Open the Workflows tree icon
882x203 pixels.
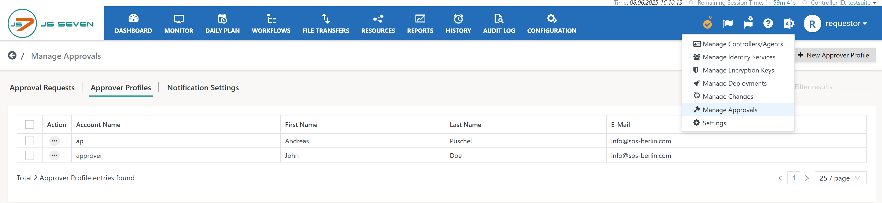pyautogui.click(x=271, y=18)
